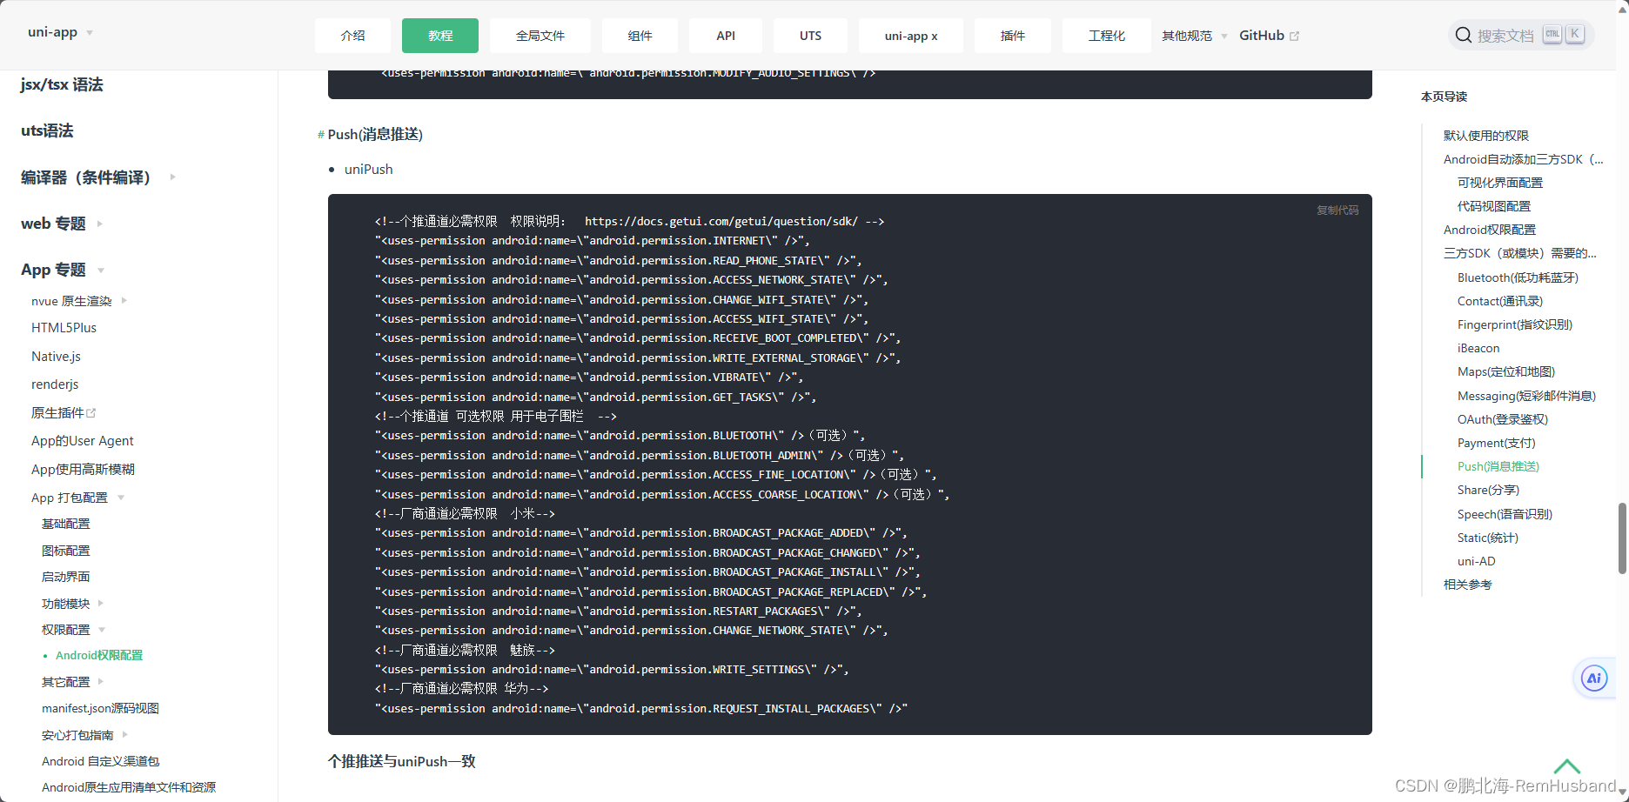Expand the 功能模块 sidebar item
1629x802 pixels.
[99, 602]
